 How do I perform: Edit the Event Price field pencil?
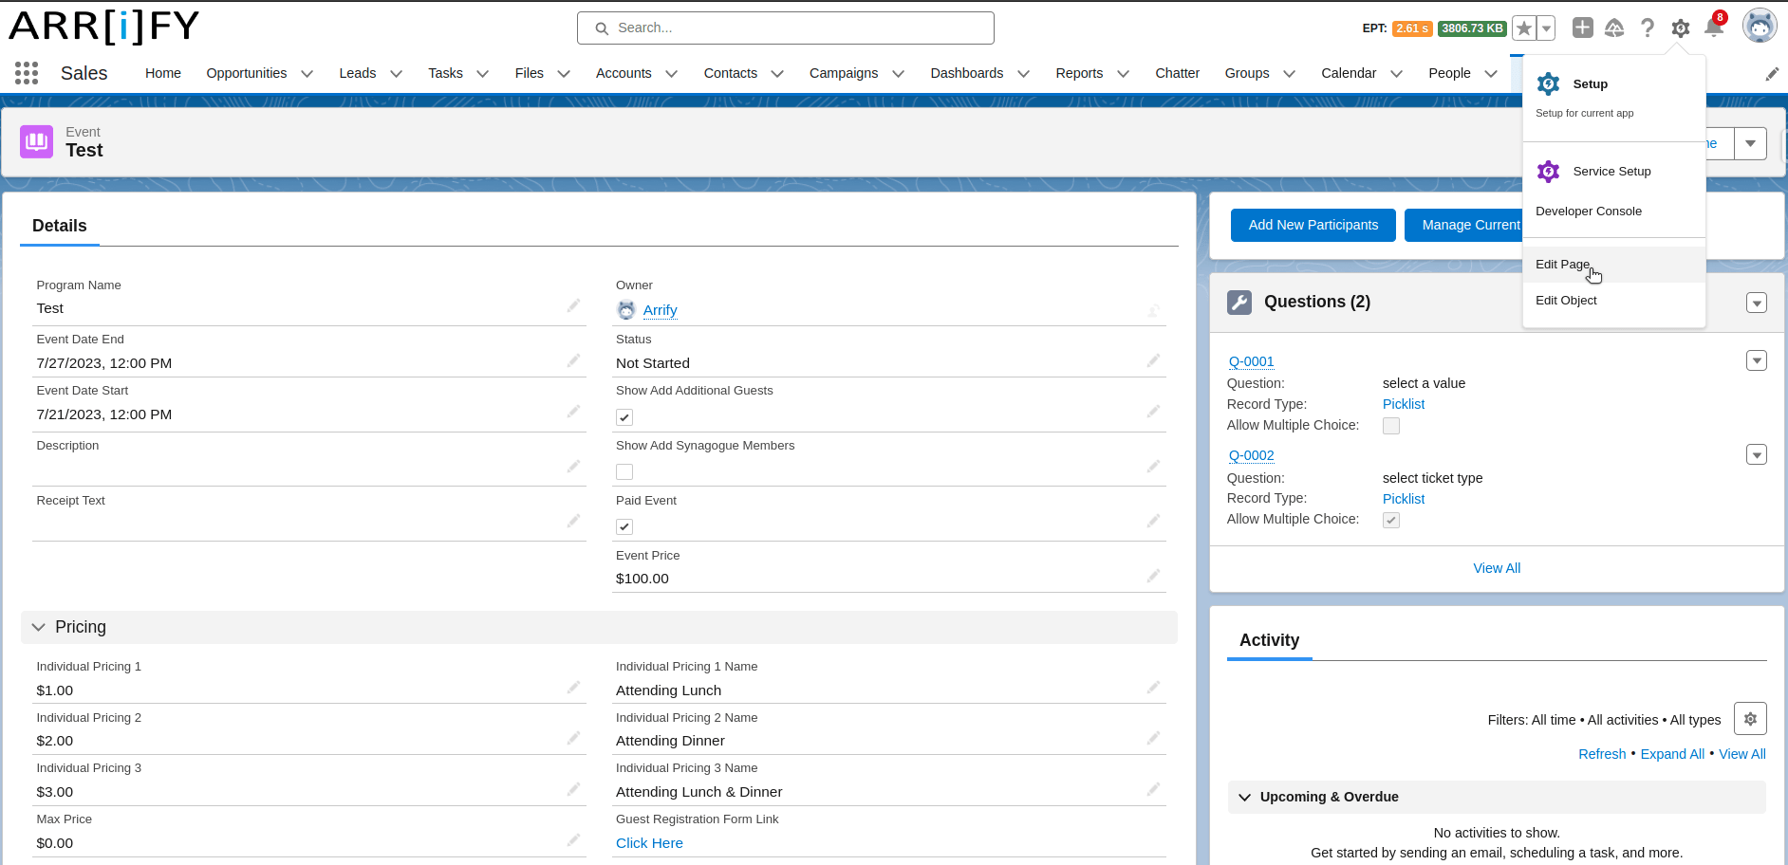pyautogui.click(x=1153, y=575)
